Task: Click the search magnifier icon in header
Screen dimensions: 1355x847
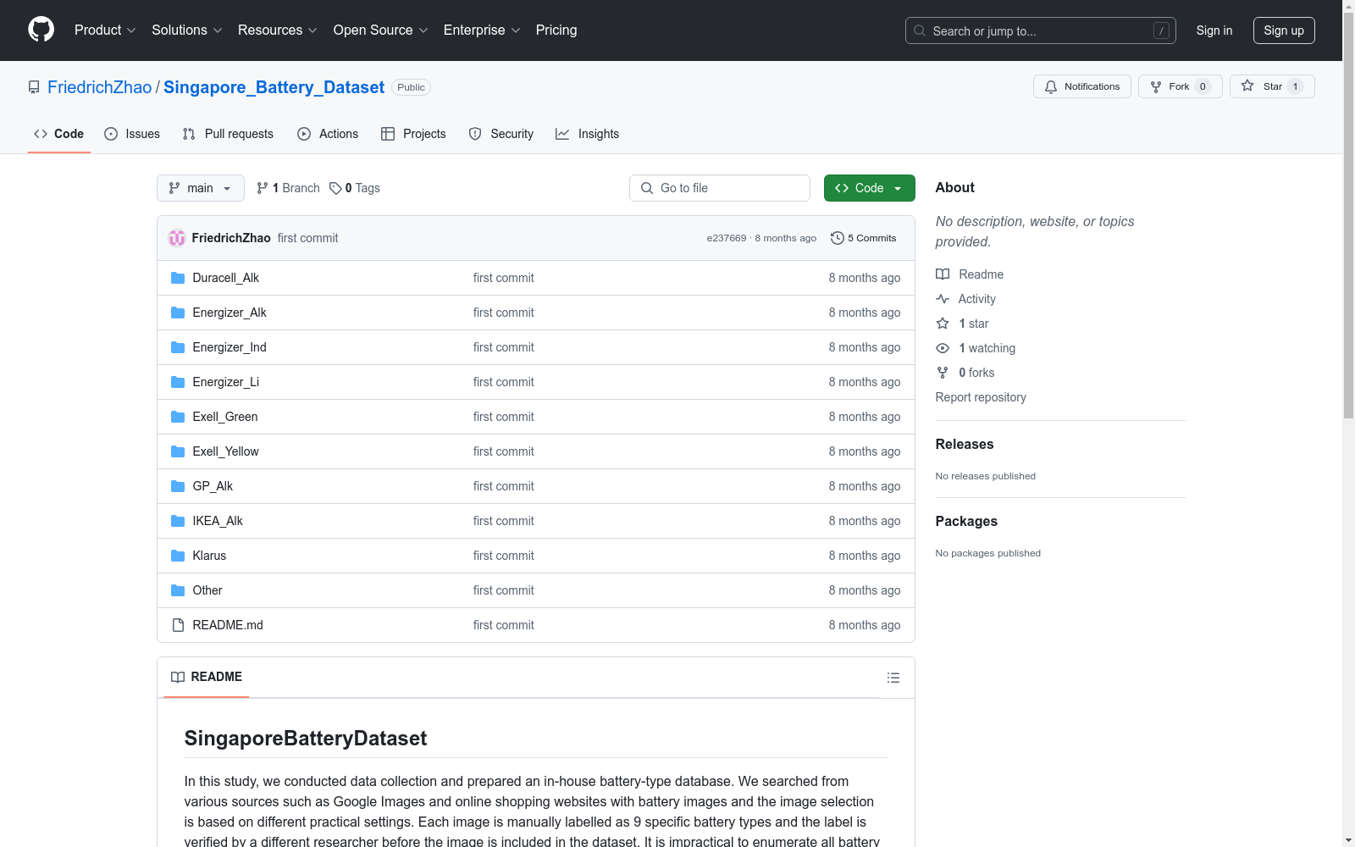Action: pos(920,30)
